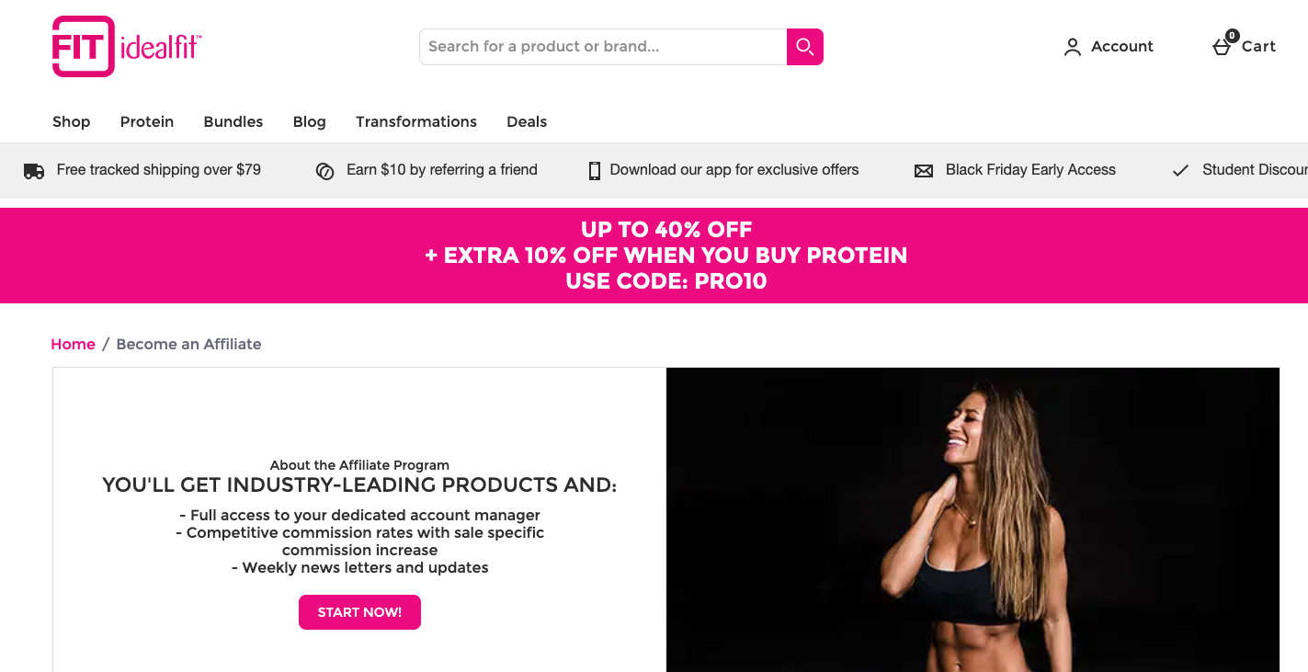This screenshot has width=1308, height=672.
Task: Click the pink PRO10 promo banner
Action: [x=654, y=256]
